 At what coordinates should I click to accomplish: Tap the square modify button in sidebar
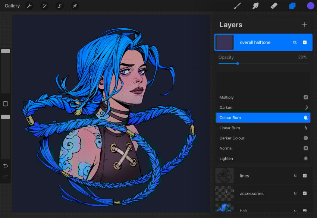(6, 104)
